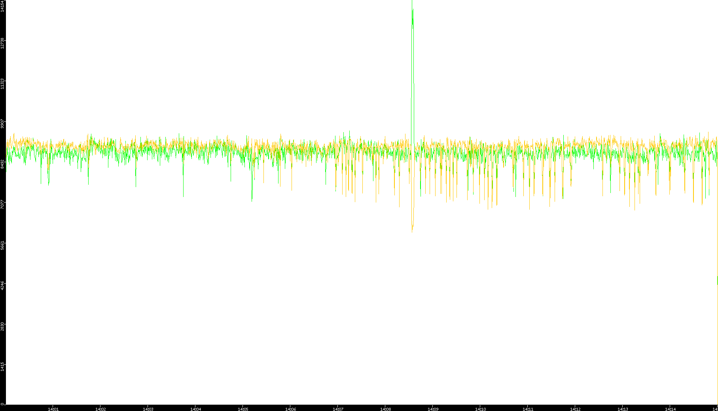The width and height of the screenshot is (718, 411).
Task: Select the 14:13 time axis label
Action: point(623,409)
